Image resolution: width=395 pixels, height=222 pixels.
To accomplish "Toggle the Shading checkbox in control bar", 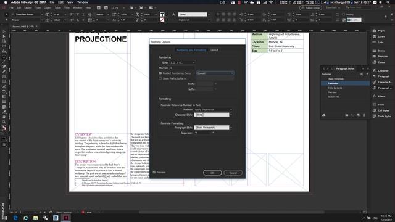I will pyautogui.click(x=343, y=14).
